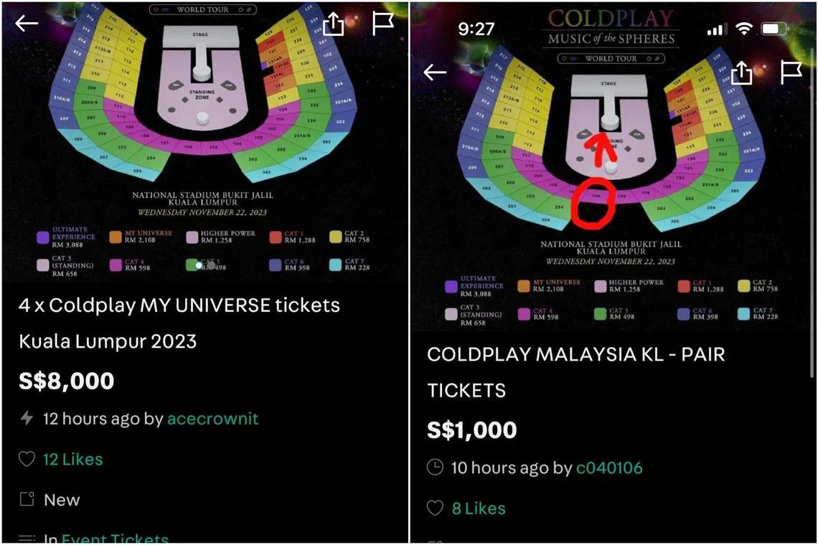Report the right listing with the flag icon
The height and width of the screenshot is (545, 818).
click(x=791, y=72)
